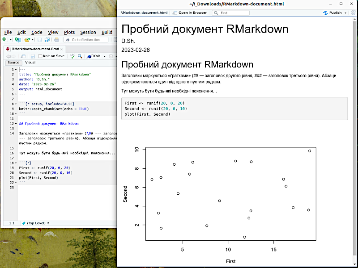Expand the recent files dropdown arrow
Screen dimensions: 358x268
(x=32, y=40)
